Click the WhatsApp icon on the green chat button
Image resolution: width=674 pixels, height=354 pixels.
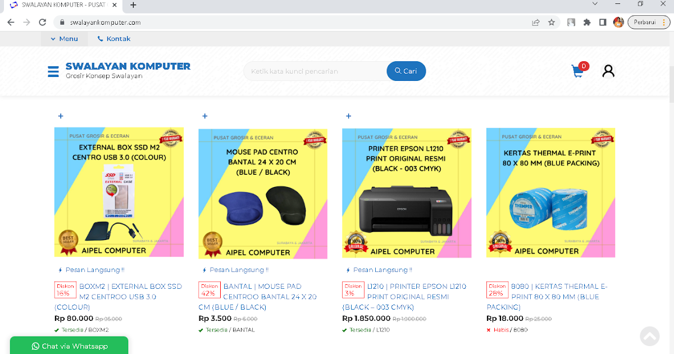[35, 346]
